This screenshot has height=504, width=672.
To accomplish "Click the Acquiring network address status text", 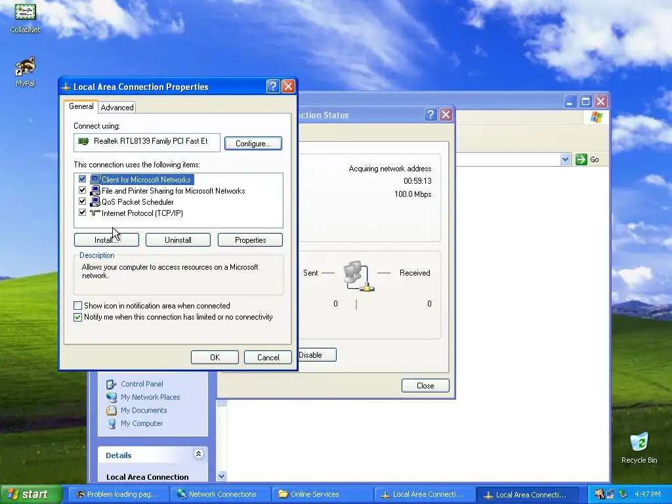I will [390, 169].
